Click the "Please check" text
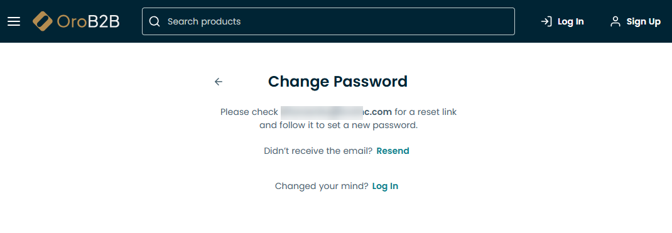672x233 pixels. (249, 112)
